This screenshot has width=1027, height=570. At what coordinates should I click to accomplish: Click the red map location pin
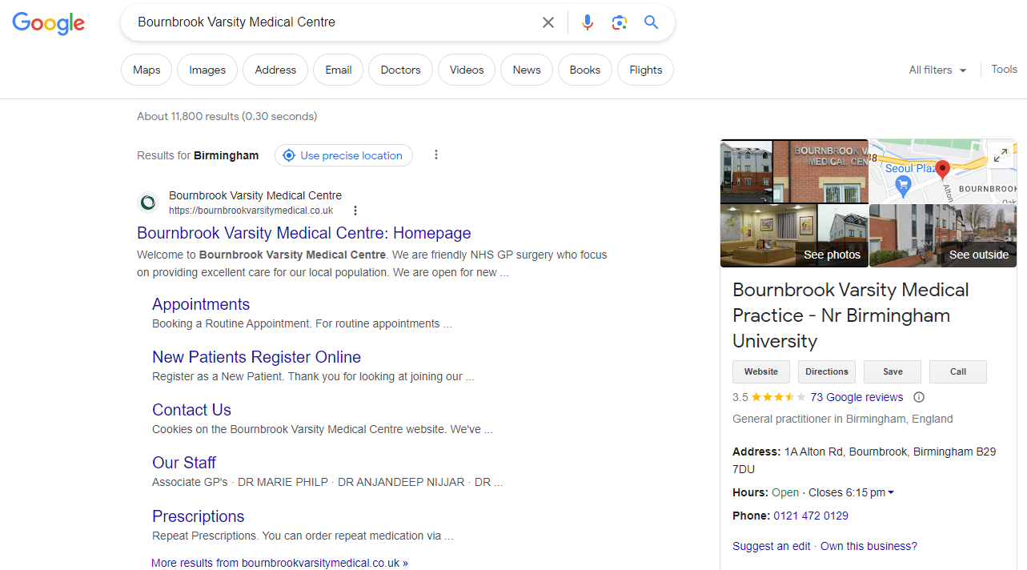pos(942,170)
